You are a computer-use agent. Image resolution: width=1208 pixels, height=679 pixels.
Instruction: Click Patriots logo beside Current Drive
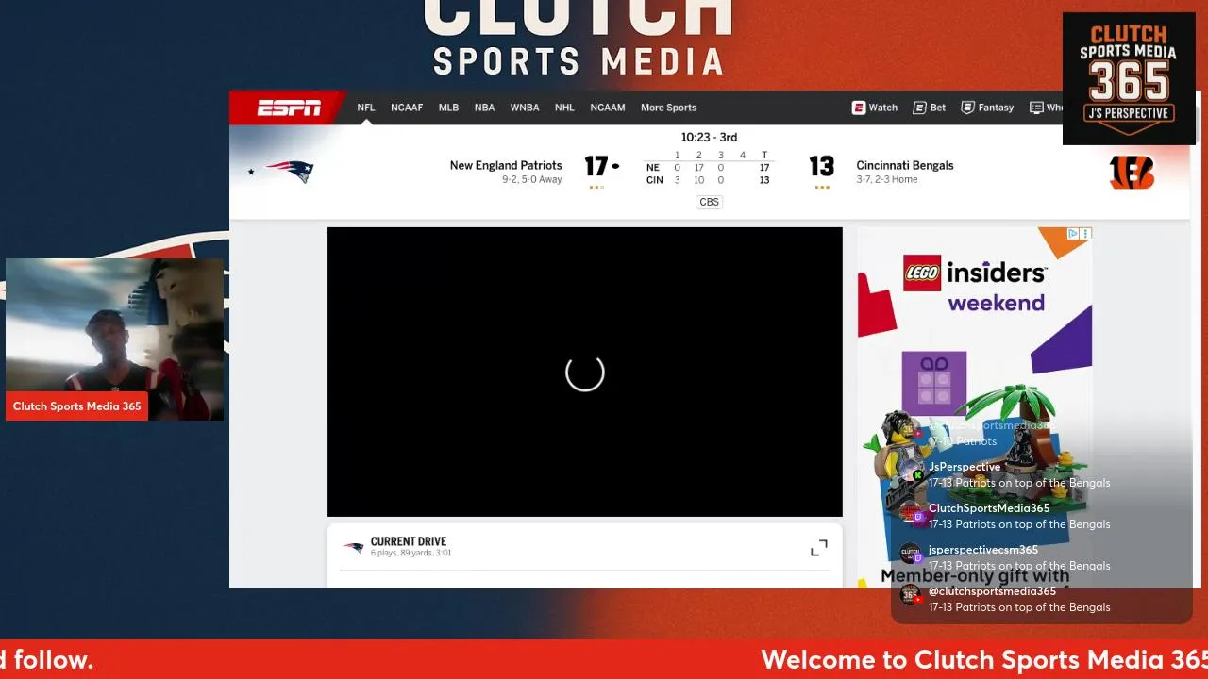[353, 547]
